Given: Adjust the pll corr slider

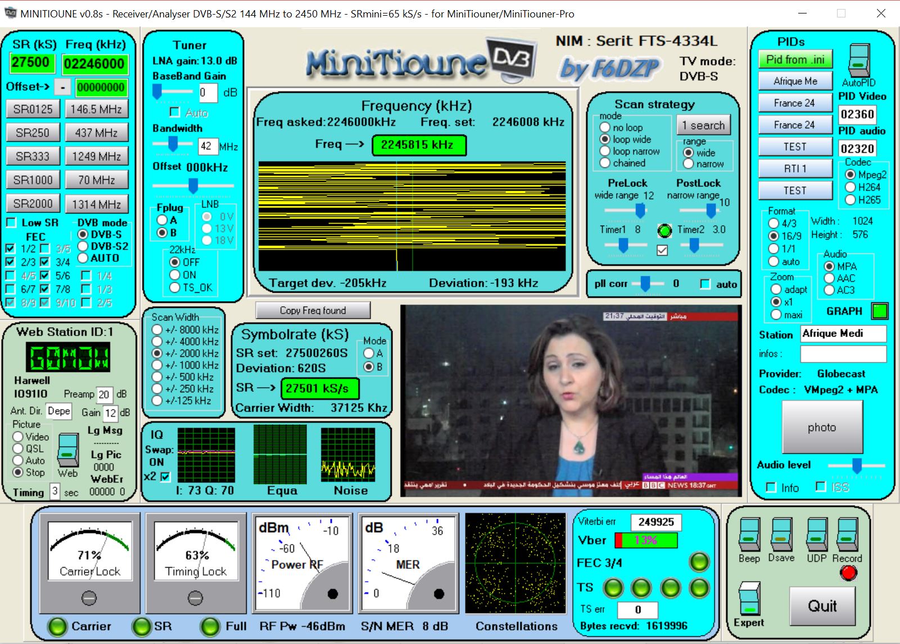Looking at the screenshot, I should pos(645,284).
